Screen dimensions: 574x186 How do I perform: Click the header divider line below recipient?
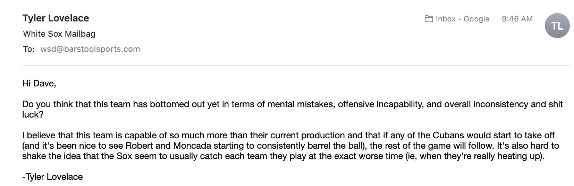[x=296, y=65]
